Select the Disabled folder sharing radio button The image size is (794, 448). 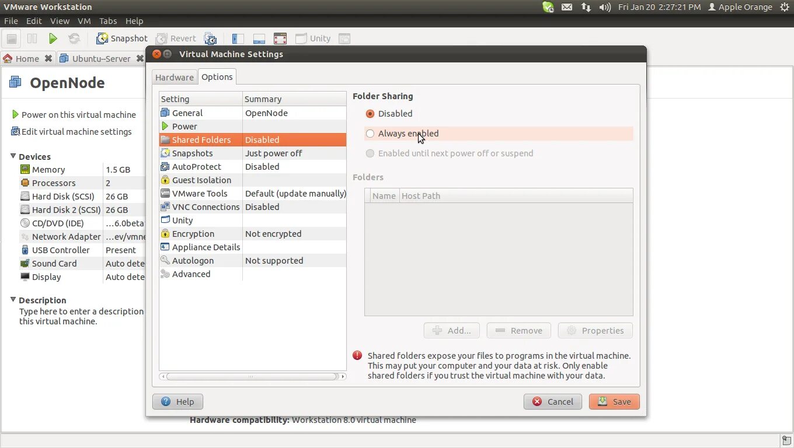[370, 114]
